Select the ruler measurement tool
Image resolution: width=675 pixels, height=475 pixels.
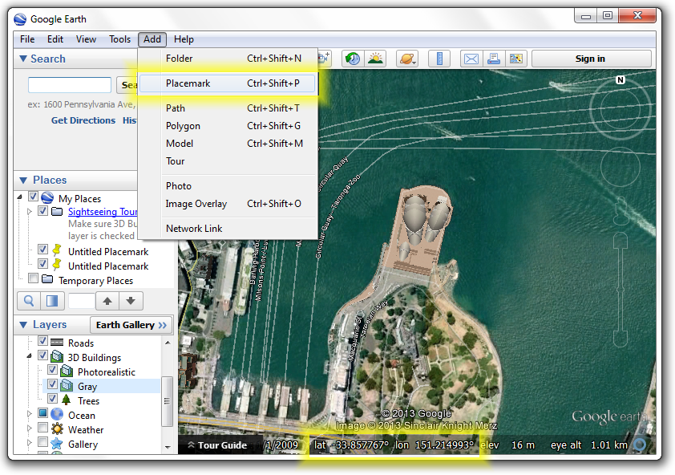pos(439,59)
